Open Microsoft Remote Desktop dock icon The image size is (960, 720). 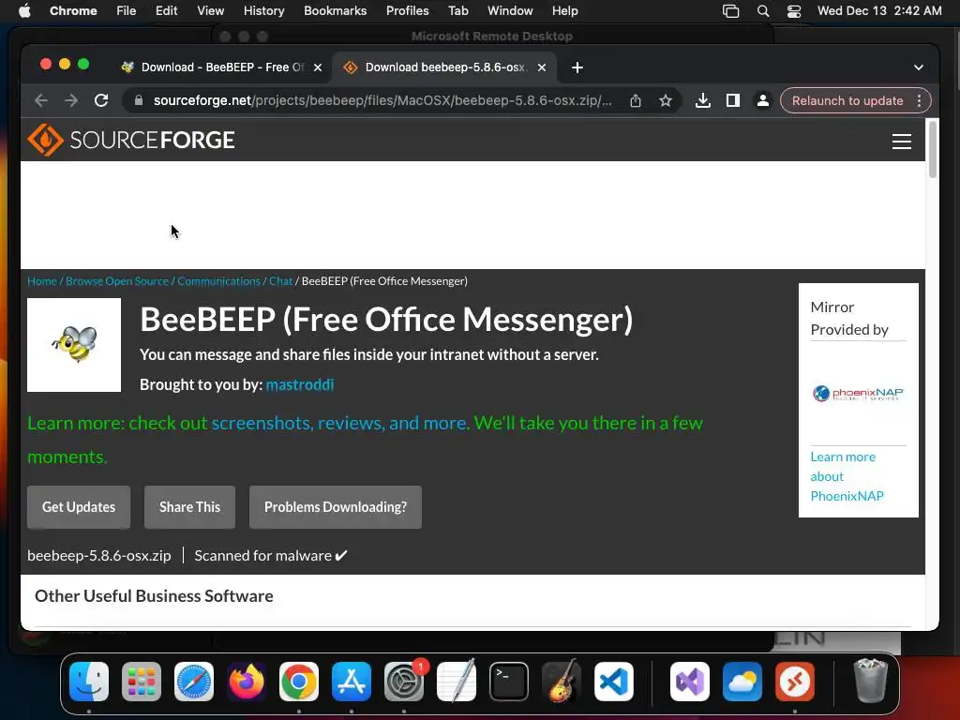[795, 681]
